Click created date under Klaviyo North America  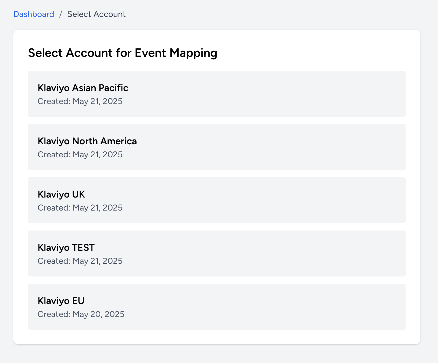(80, 155)
